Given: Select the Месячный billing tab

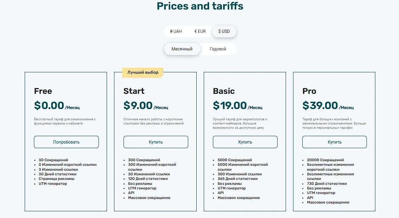Looking at the screenshot, I should 182,49.
